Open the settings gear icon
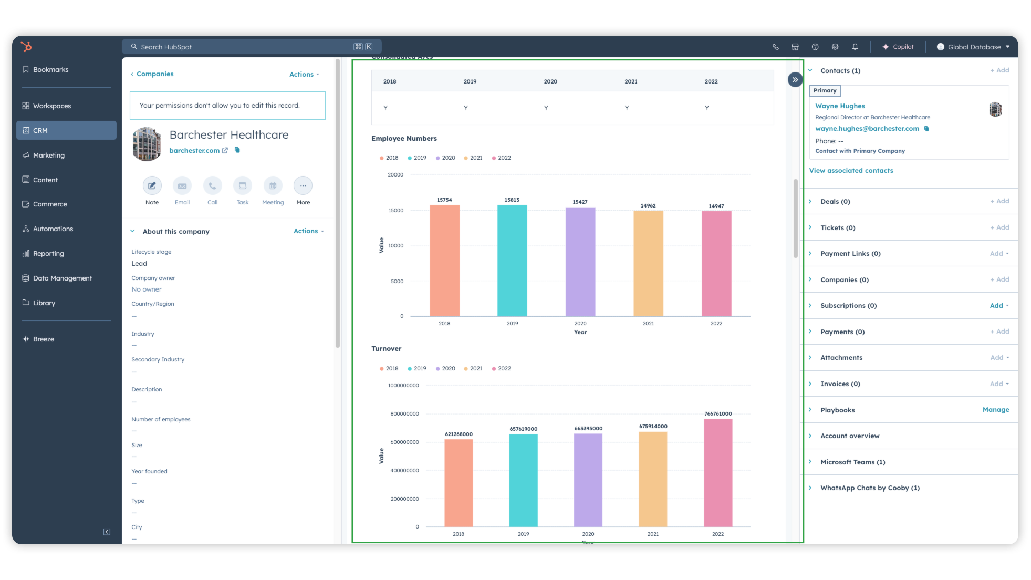 835,47
